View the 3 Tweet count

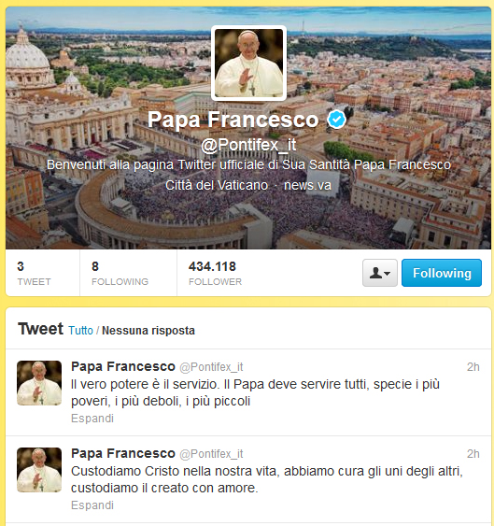tap(34, 274)
